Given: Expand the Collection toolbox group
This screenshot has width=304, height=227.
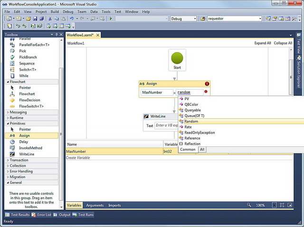Looking at the screenshot, I should click(8, 166).
